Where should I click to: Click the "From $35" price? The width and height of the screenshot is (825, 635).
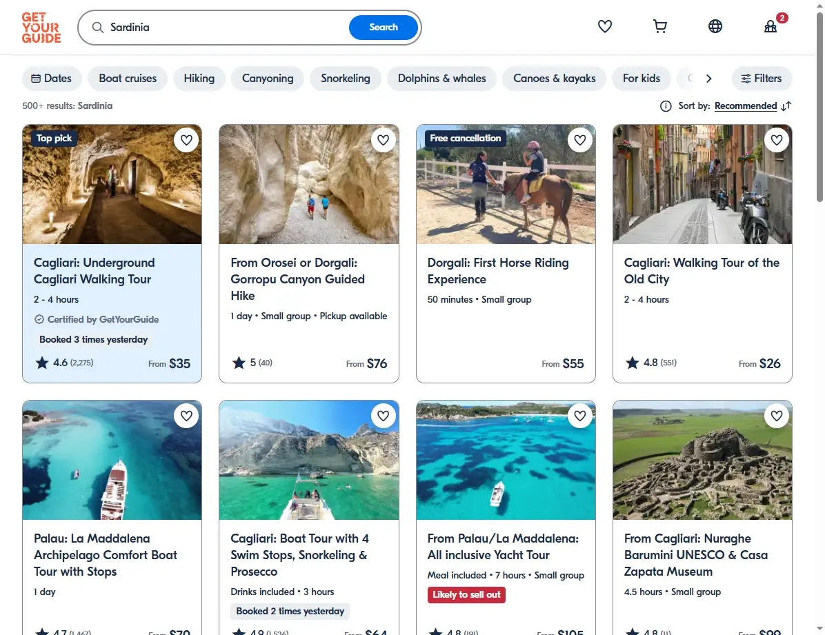click(170, 363)
